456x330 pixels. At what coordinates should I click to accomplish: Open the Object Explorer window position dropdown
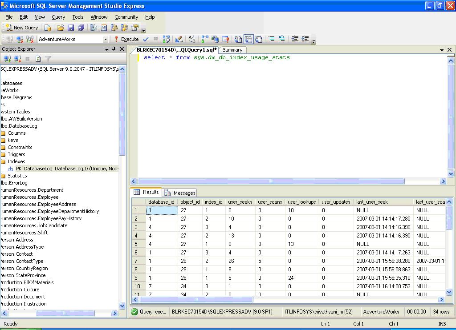point(106,49)
